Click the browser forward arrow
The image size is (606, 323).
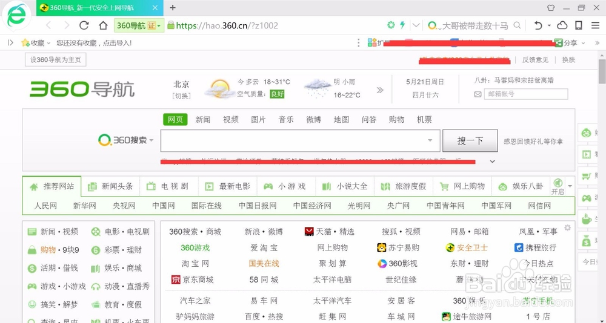(67, 25)
